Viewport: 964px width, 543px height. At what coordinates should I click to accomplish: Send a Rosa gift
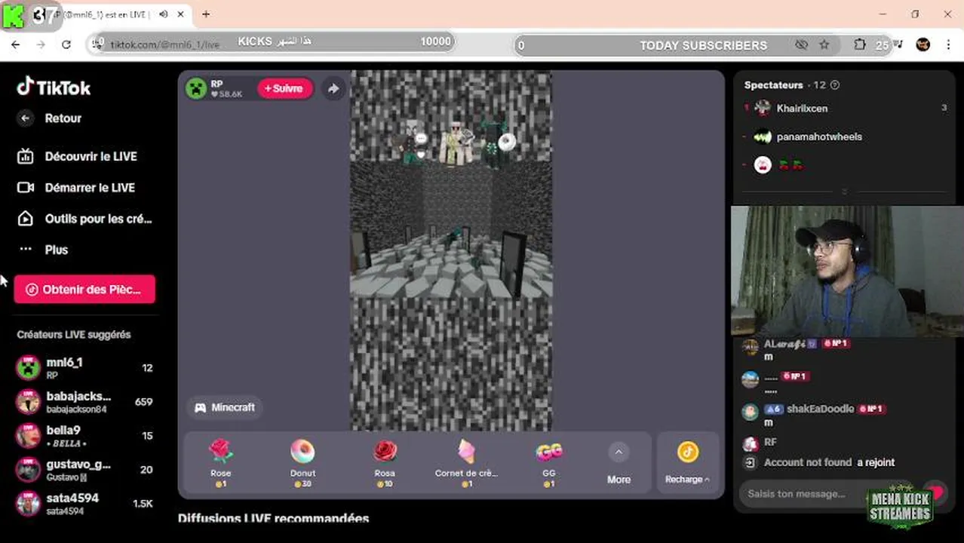385,463
